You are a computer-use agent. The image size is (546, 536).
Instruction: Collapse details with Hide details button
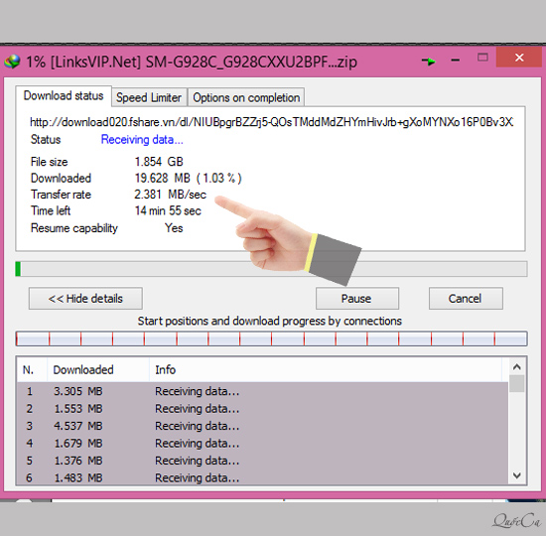click(x=85, y=299)
